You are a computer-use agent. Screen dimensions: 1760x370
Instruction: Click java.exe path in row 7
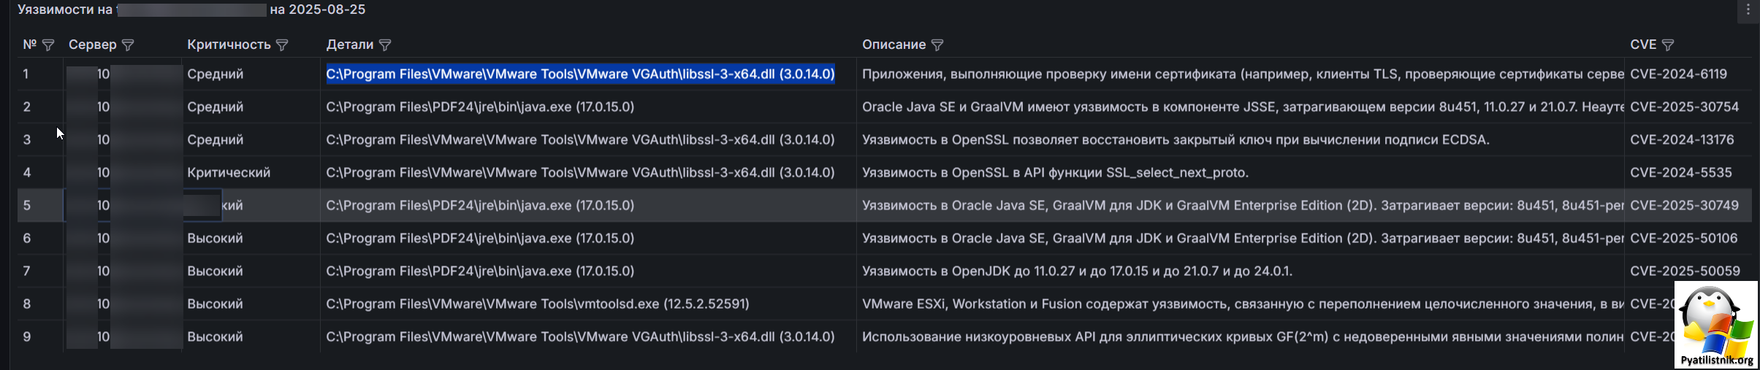coord(480,271)
